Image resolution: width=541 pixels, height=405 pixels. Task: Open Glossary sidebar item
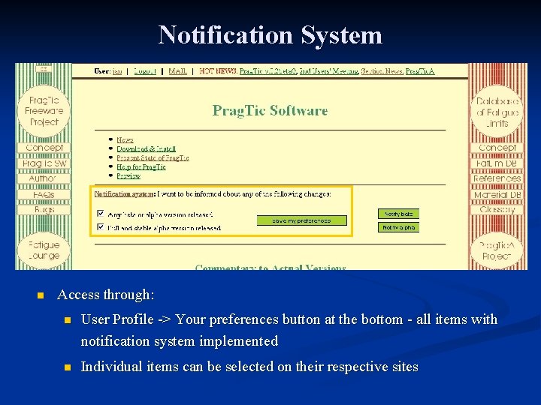(x=497, y=209)
